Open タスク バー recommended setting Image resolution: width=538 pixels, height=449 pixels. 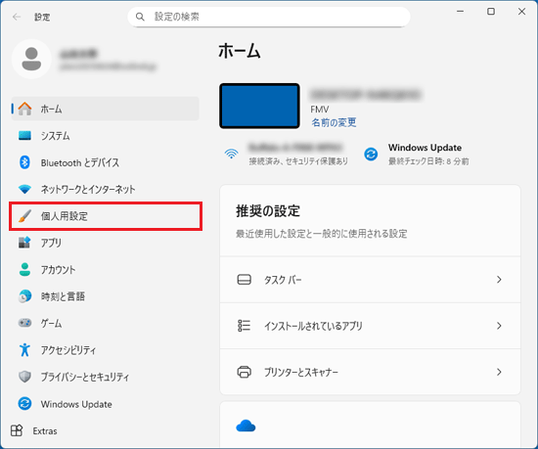pos(370,280)
